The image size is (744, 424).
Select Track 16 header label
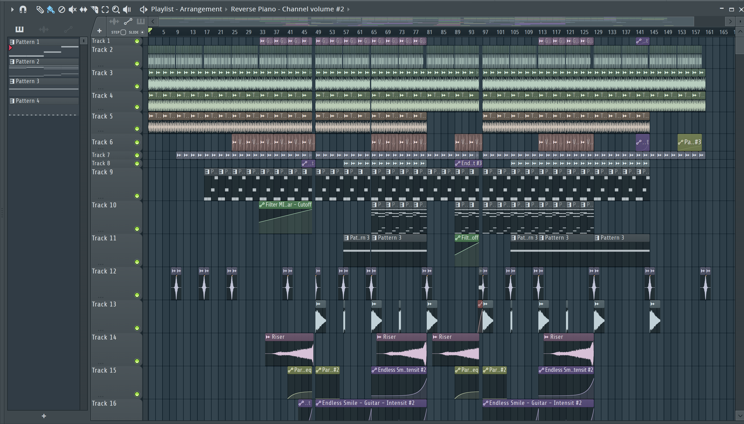104,403
